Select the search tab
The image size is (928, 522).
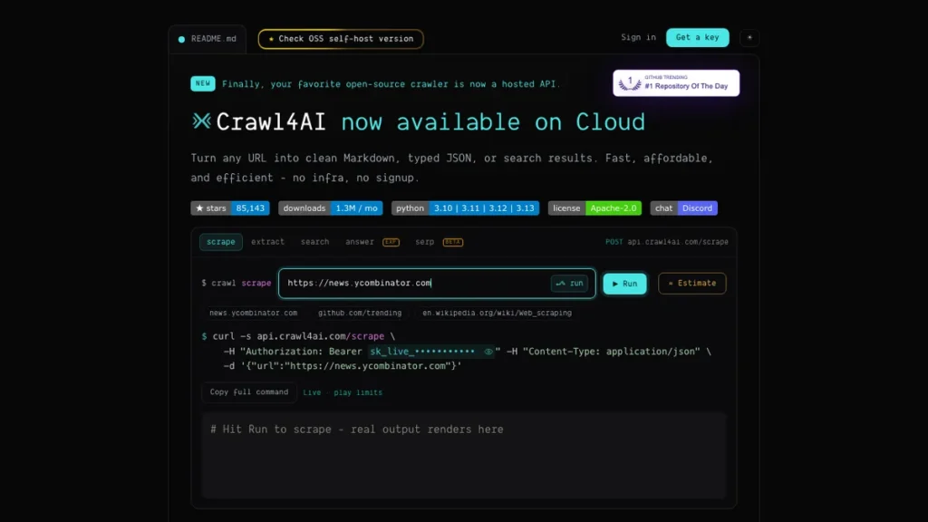point(314,242)
